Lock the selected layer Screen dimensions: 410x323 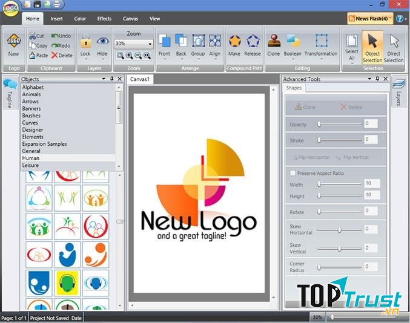coord(85,46)
